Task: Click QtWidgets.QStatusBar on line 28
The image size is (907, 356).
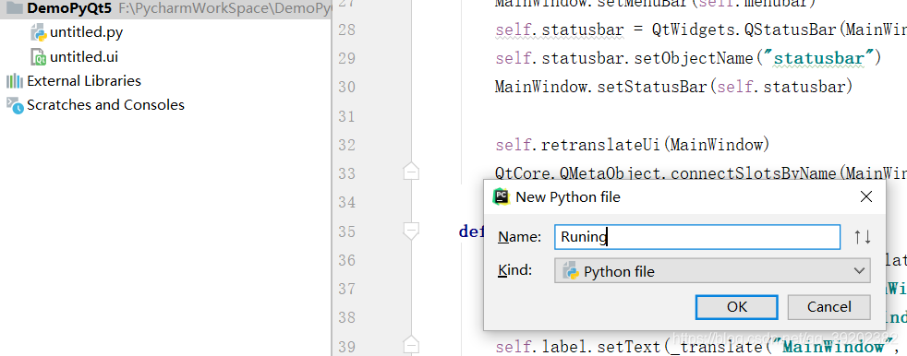Action: (744, 30)
